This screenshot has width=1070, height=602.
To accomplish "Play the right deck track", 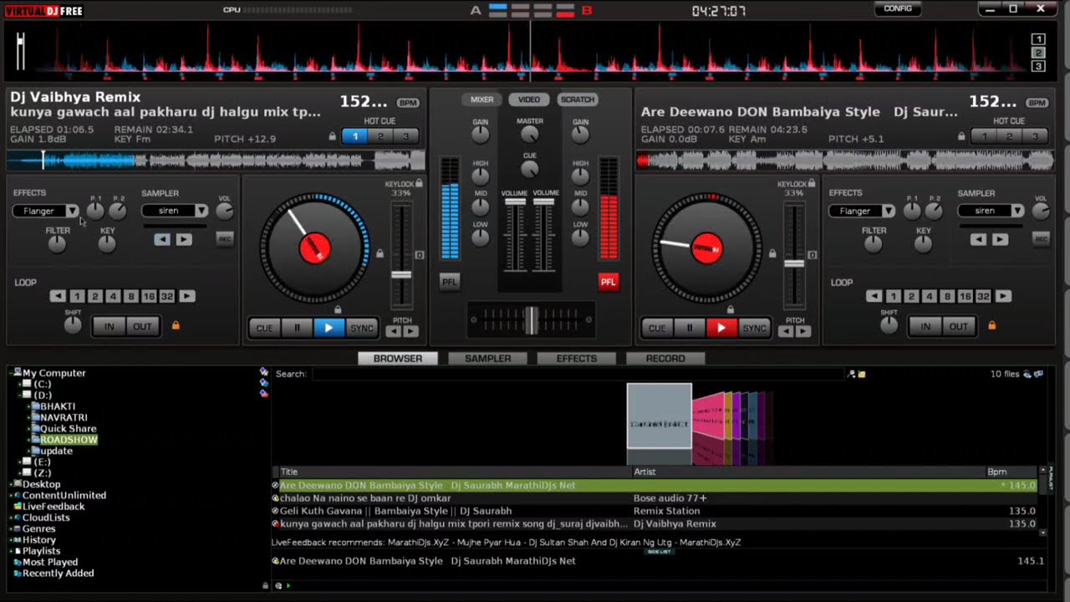I will pyautogui.click(x=721, y=328).
